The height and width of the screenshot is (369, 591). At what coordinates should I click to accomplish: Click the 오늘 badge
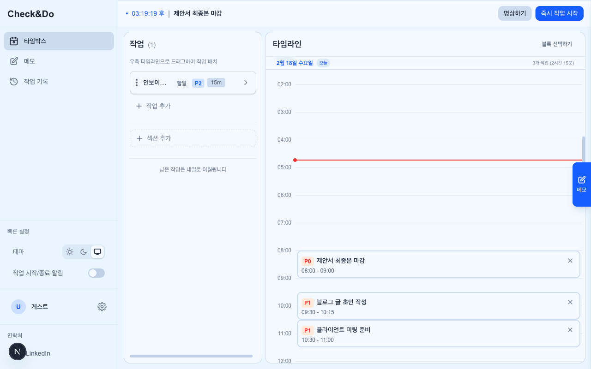coord(323,63)
